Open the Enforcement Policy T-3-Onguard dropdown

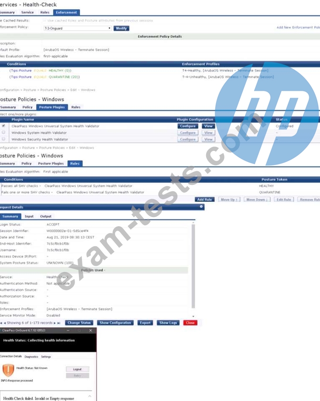pyautogui.click(x=78, y=28)
